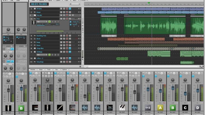Click the A bus volume fader
The width and height of the screenshot is (205, 115).
pyautogui.click(x=160, y=91)
